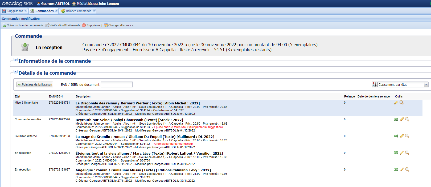Click green shuffle-arrows icon for Le mage du Kremlin

[x=396, y=136]
